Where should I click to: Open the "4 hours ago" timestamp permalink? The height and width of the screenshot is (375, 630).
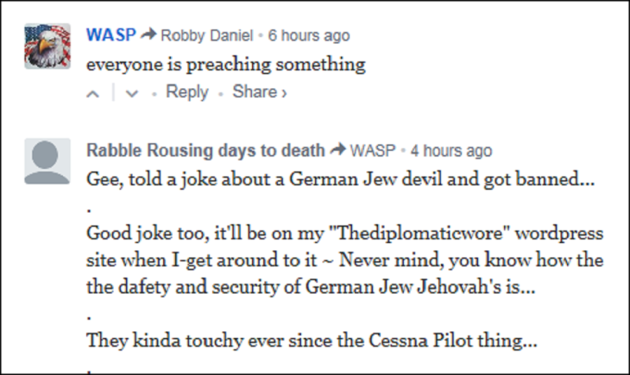450,151
